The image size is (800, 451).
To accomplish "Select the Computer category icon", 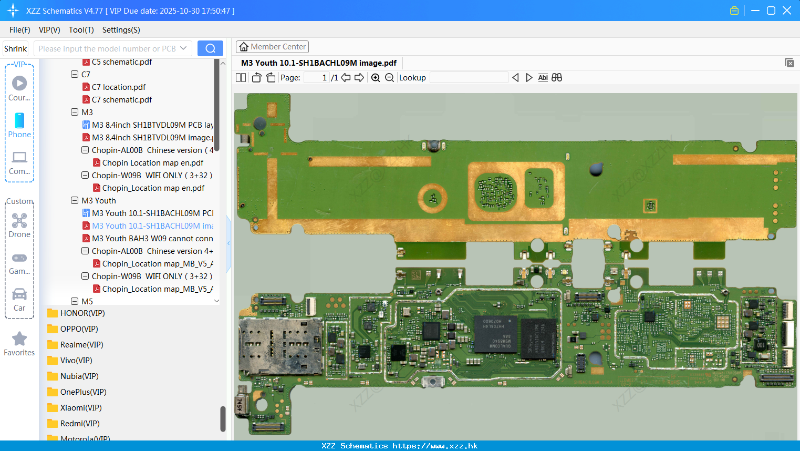I will click(x=19, y=162).
